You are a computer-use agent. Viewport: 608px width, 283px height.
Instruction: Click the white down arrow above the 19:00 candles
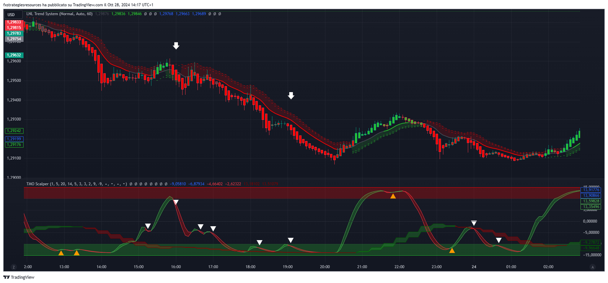[291, 96]
